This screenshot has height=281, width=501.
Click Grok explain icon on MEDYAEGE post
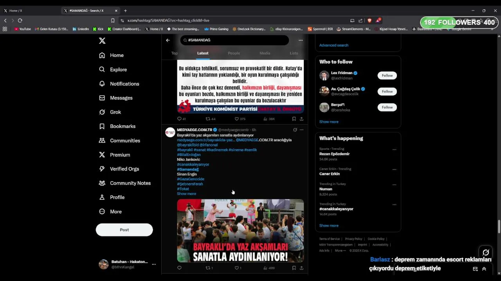[295, 130]
